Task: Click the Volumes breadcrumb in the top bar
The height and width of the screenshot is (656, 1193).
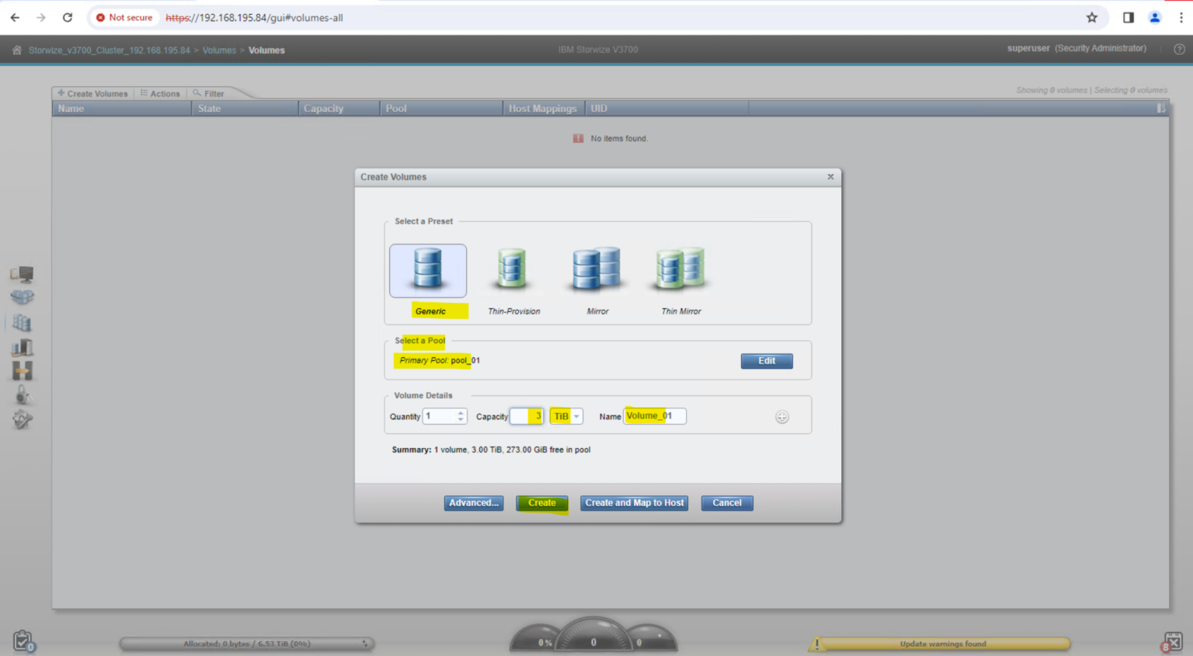Action: pos(219,50)
